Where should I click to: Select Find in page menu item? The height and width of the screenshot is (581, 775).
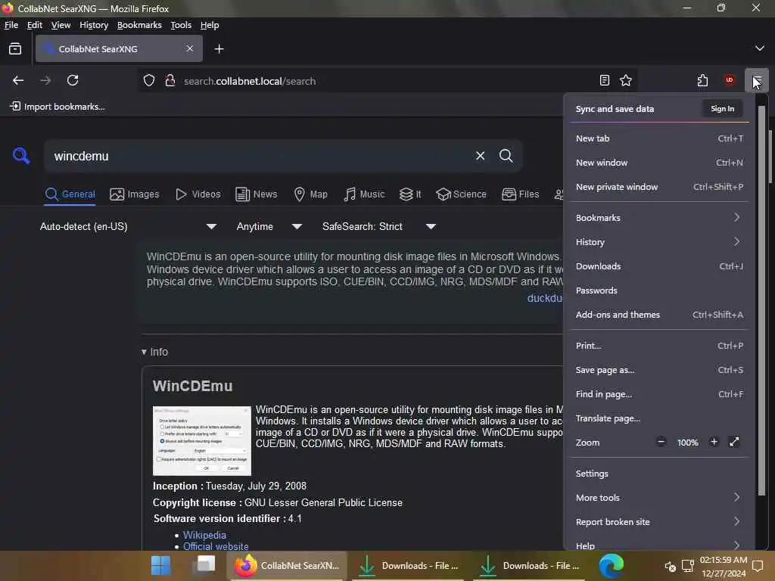coord(659,394)
